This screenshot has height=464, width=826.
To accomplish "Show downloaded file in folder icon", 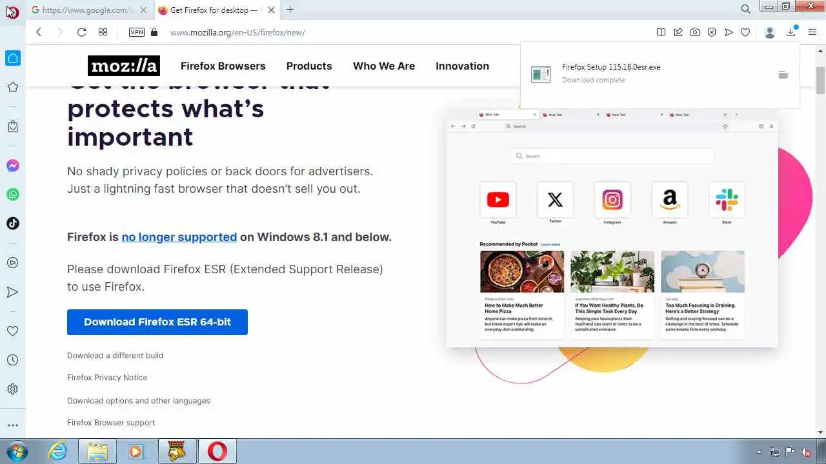I will click(x=783, y=75).
